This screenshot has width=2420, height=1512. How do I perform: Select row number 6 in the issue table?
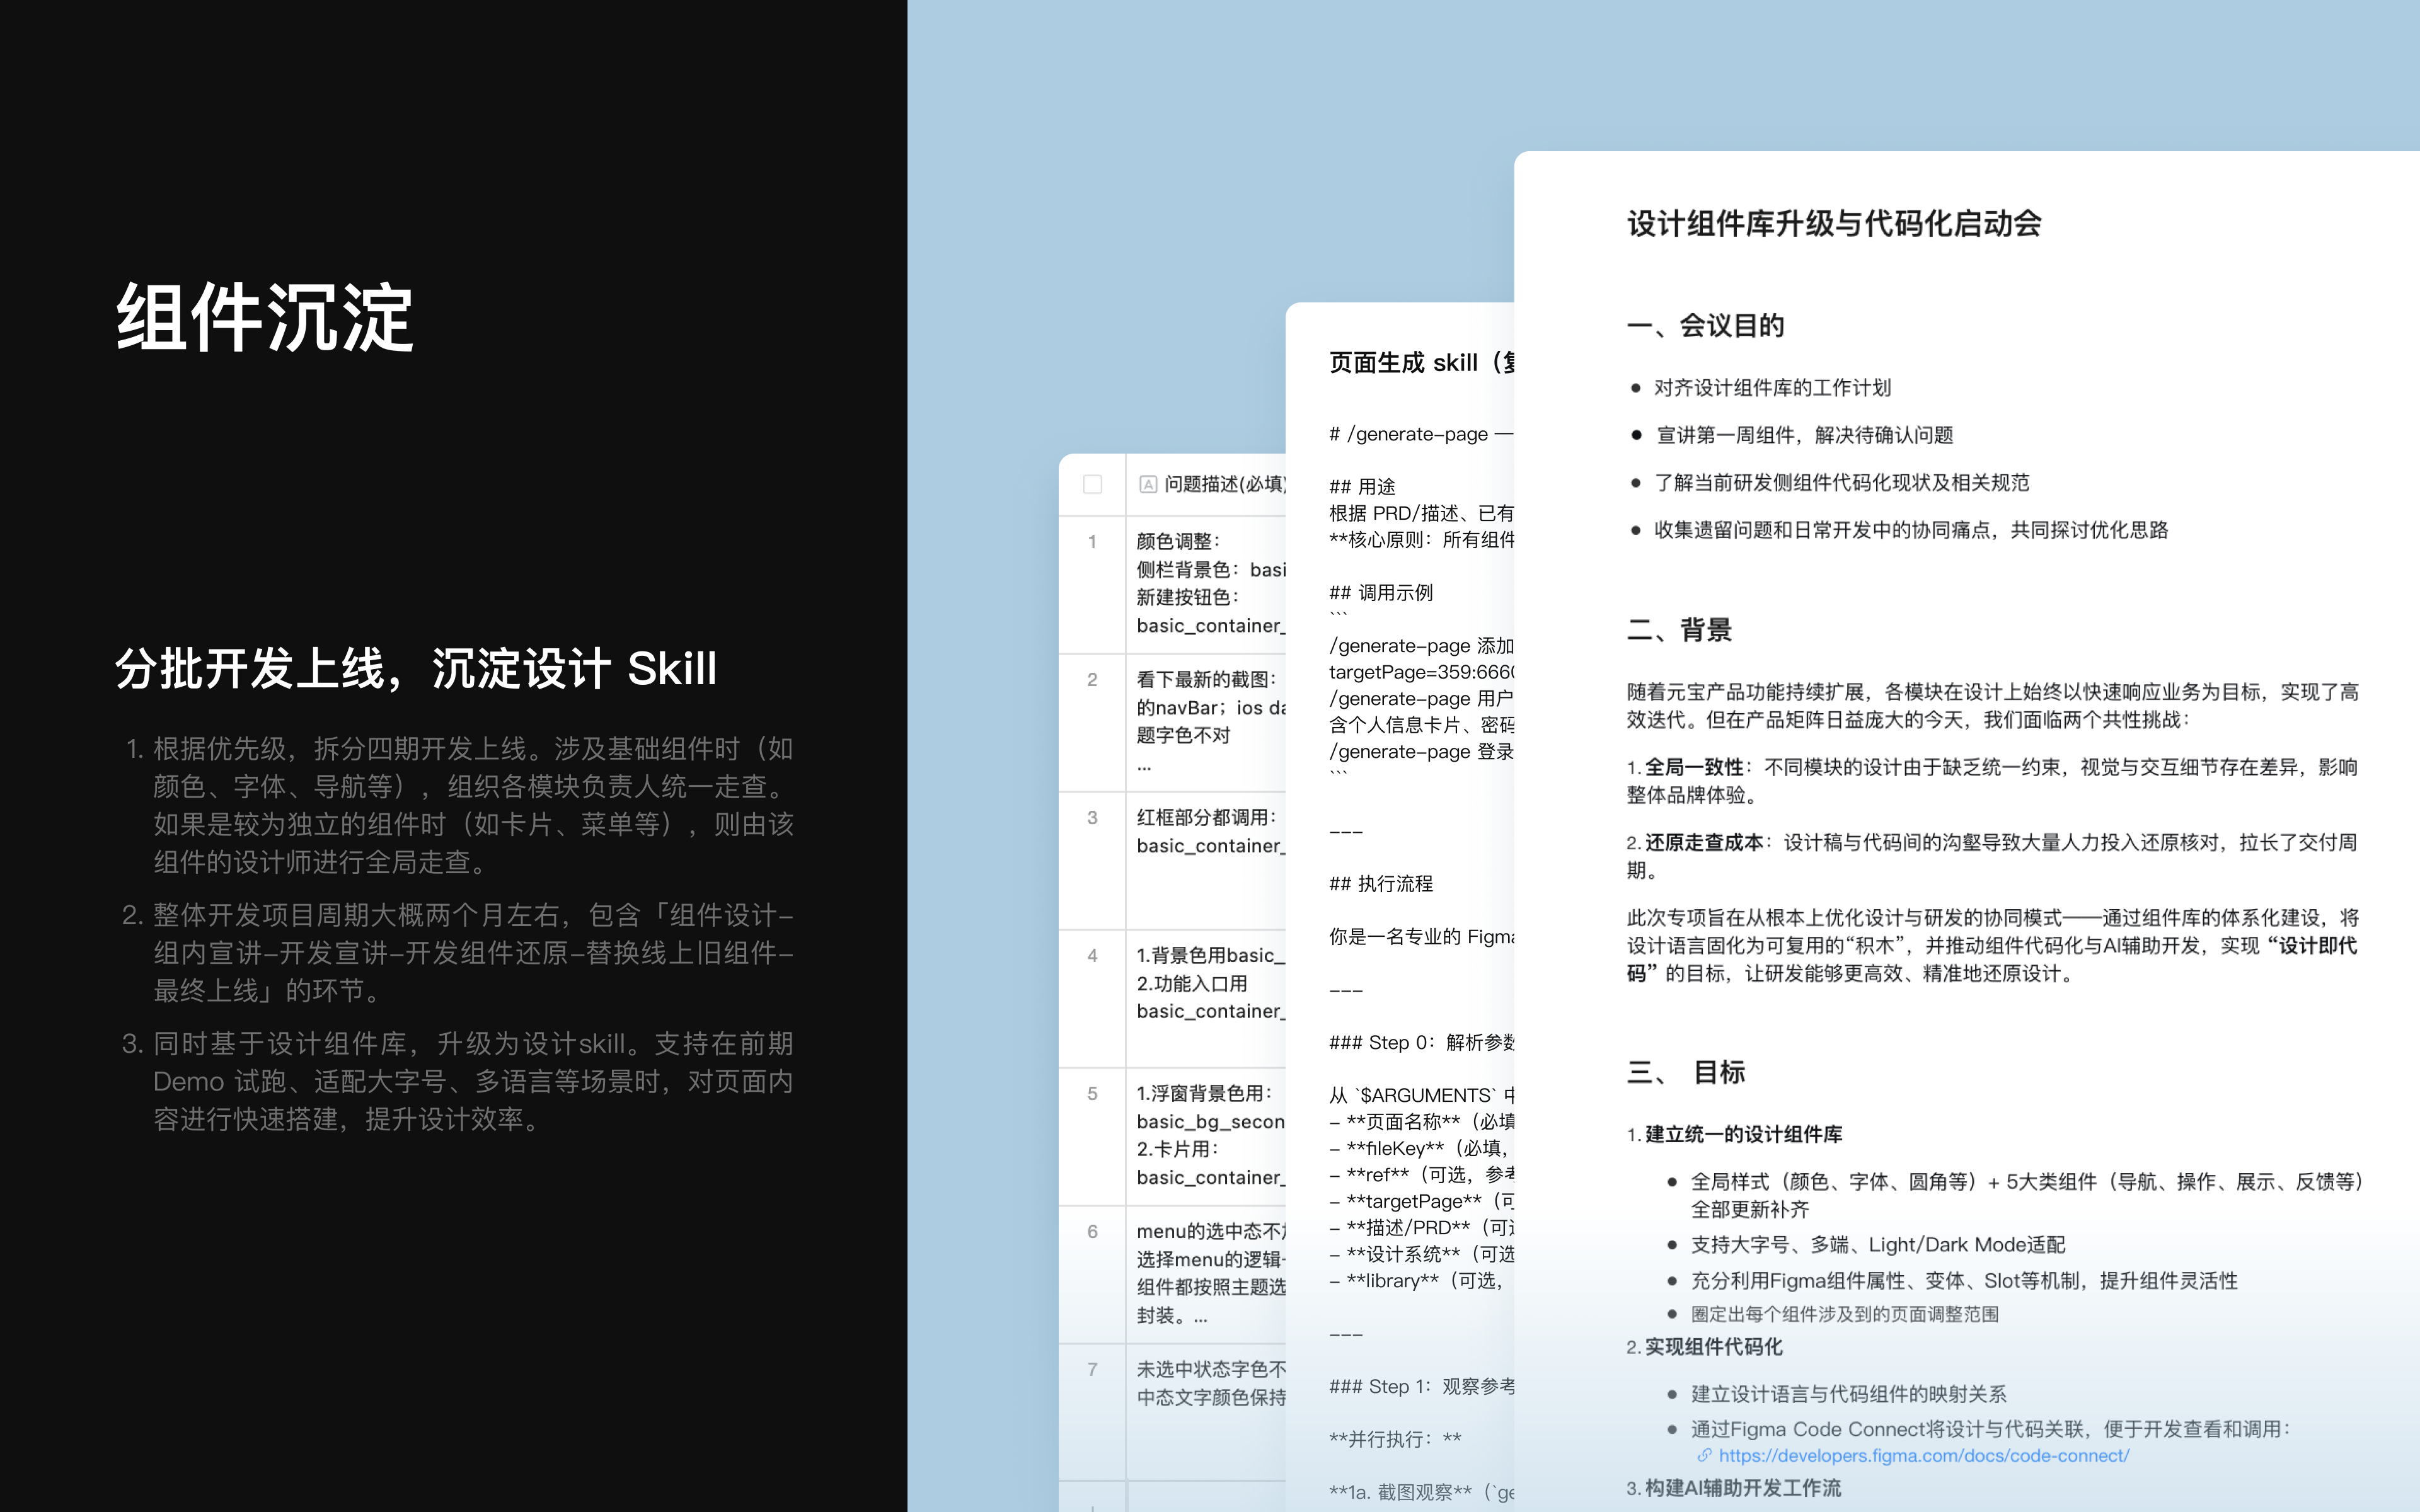[1092, 1231]
